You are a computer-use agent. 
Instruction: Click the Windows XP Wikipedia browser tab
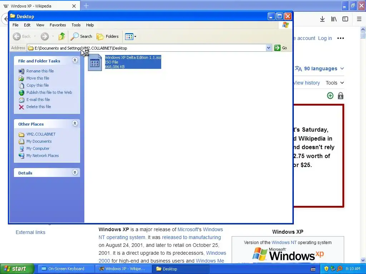pyautogui.click(x=40, y=6)
